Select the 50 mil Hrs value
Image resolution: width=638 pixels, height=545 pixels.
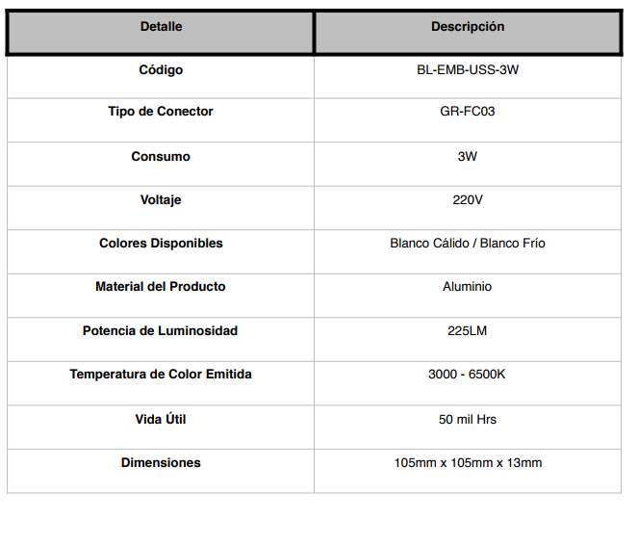point(468,420)
